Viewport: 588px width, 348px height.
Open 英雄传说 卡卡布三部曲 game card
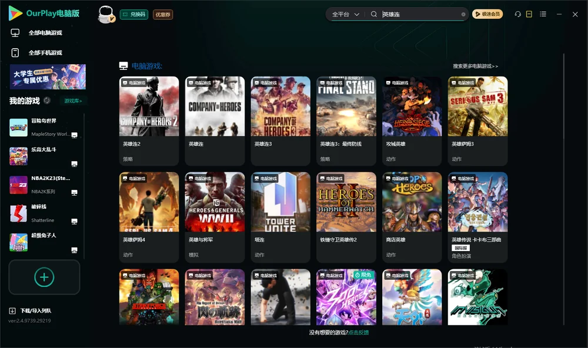tap(477, 217)
